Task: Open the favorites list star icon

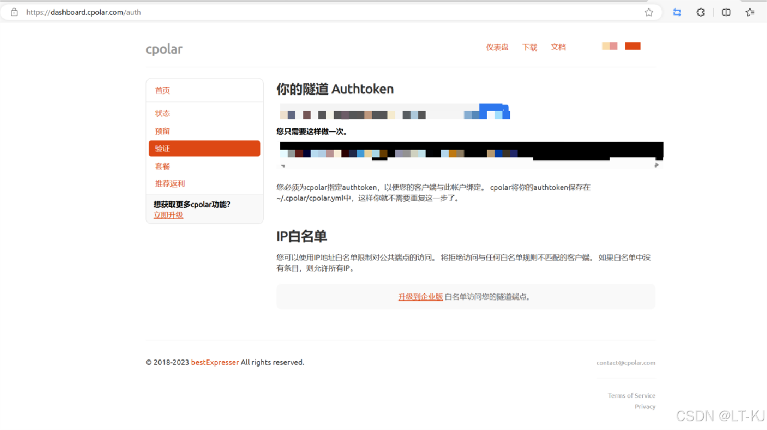Action: coord(750,12)
